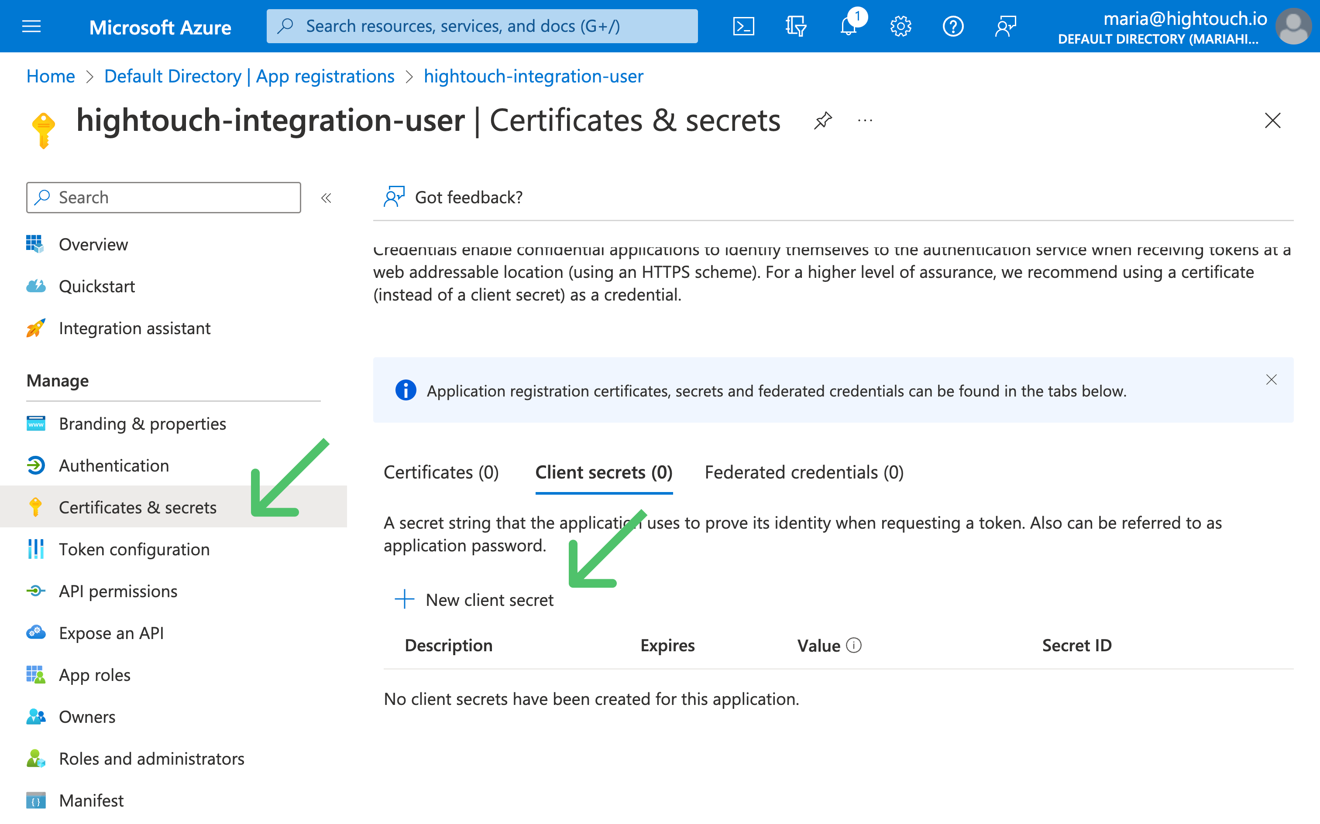Open the top bar feedback icon
The height and width of the screenshot is (824, 1320).
pyautogui.click(x=1005, y=26)
